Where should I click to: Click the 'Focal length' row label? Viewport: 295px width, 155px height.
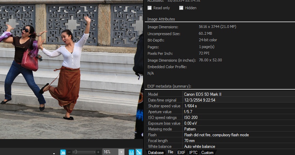(x=158, y=141)
